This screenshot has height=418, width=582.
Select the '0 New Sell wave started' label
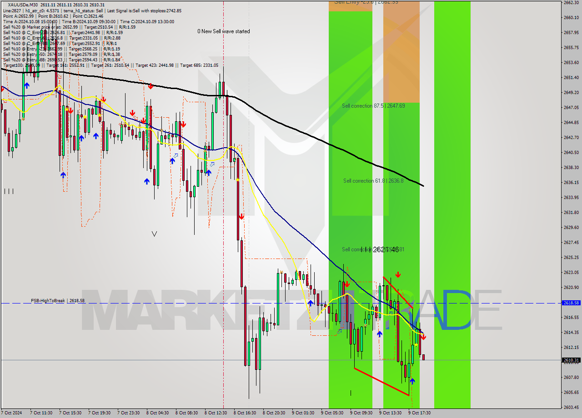pos(223,31)
